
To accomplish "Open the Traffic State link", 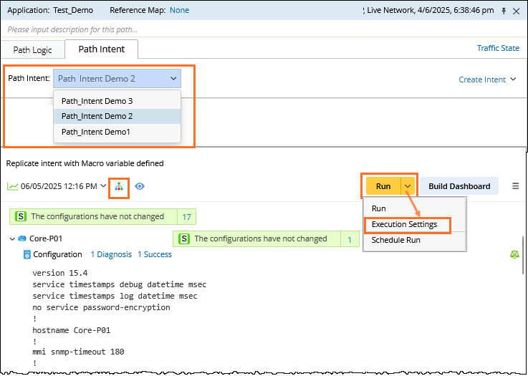I will click(x=498, y=48).
